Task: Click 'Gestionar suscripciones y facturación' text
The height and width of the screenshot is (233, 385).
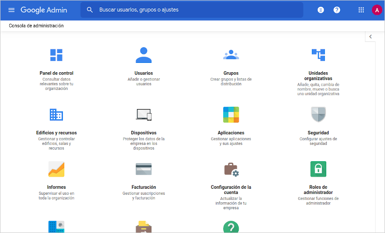Action: click(144, 196)
